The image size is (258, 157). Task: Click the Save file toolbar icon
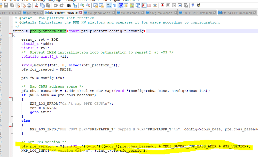6,5
